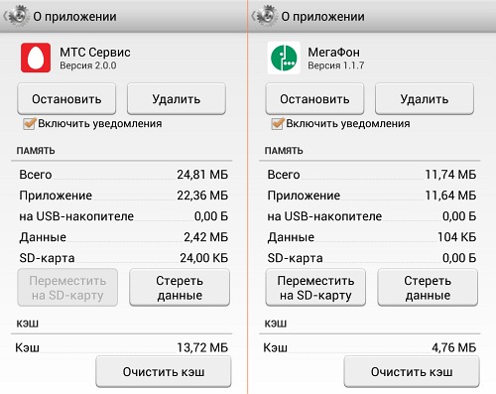Move МегаФон to SD card
This screenshot has height=394, width=496.
tap(315, 288)
